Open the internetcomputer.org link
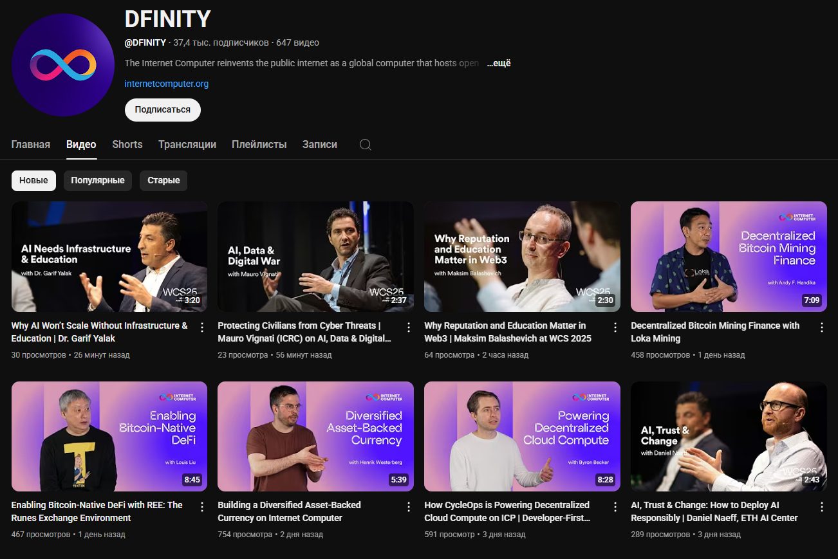The height and width of the screenshot is (559, 838). (x=167, y=84)
